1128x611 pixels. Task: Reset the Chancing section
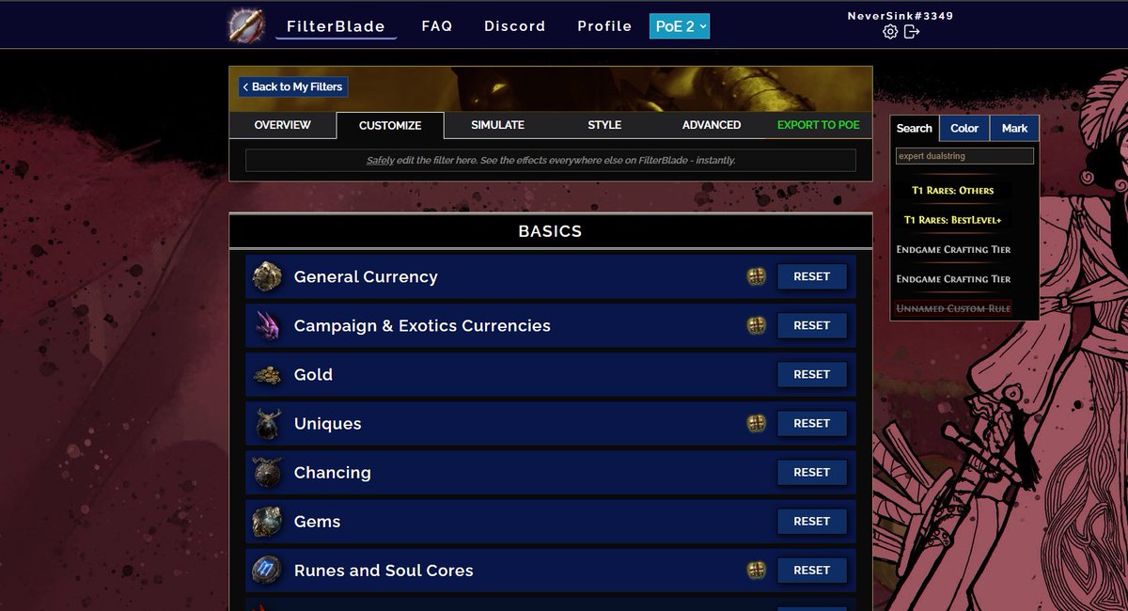(x=812, y=472)
